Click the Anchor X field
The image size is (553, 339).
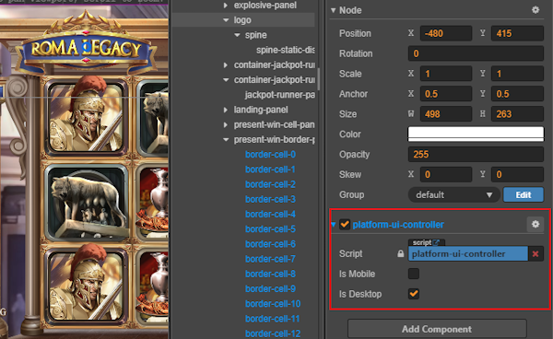pyautogui.click(x=446, y=94)
